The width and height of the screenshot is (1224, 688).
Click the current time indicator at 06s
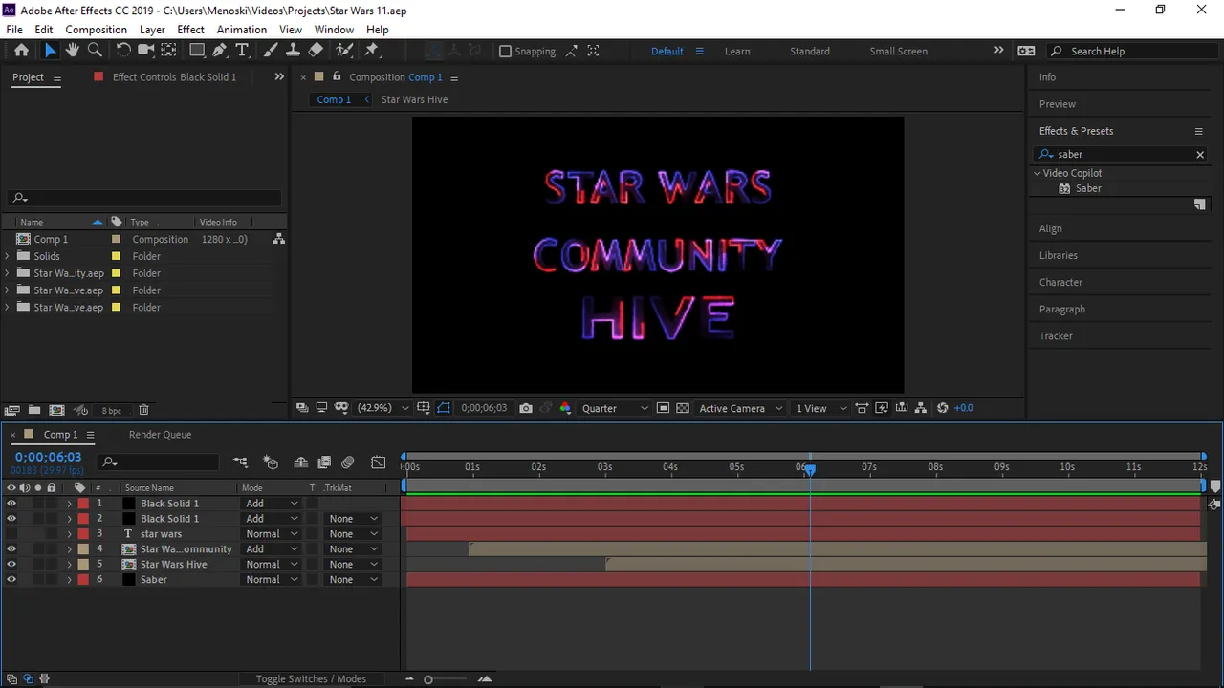point(810,469)
